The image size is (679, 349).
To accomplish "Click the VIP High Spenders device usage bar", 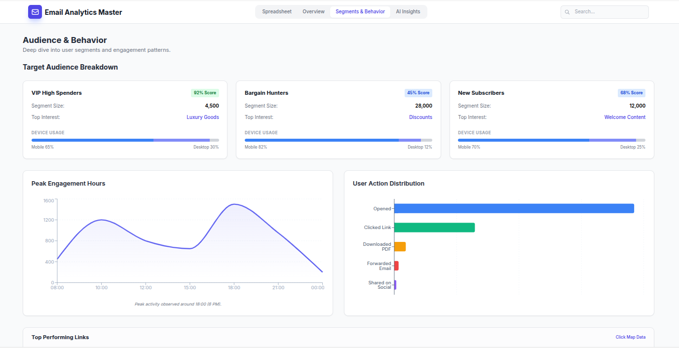I will coord(125,140).
